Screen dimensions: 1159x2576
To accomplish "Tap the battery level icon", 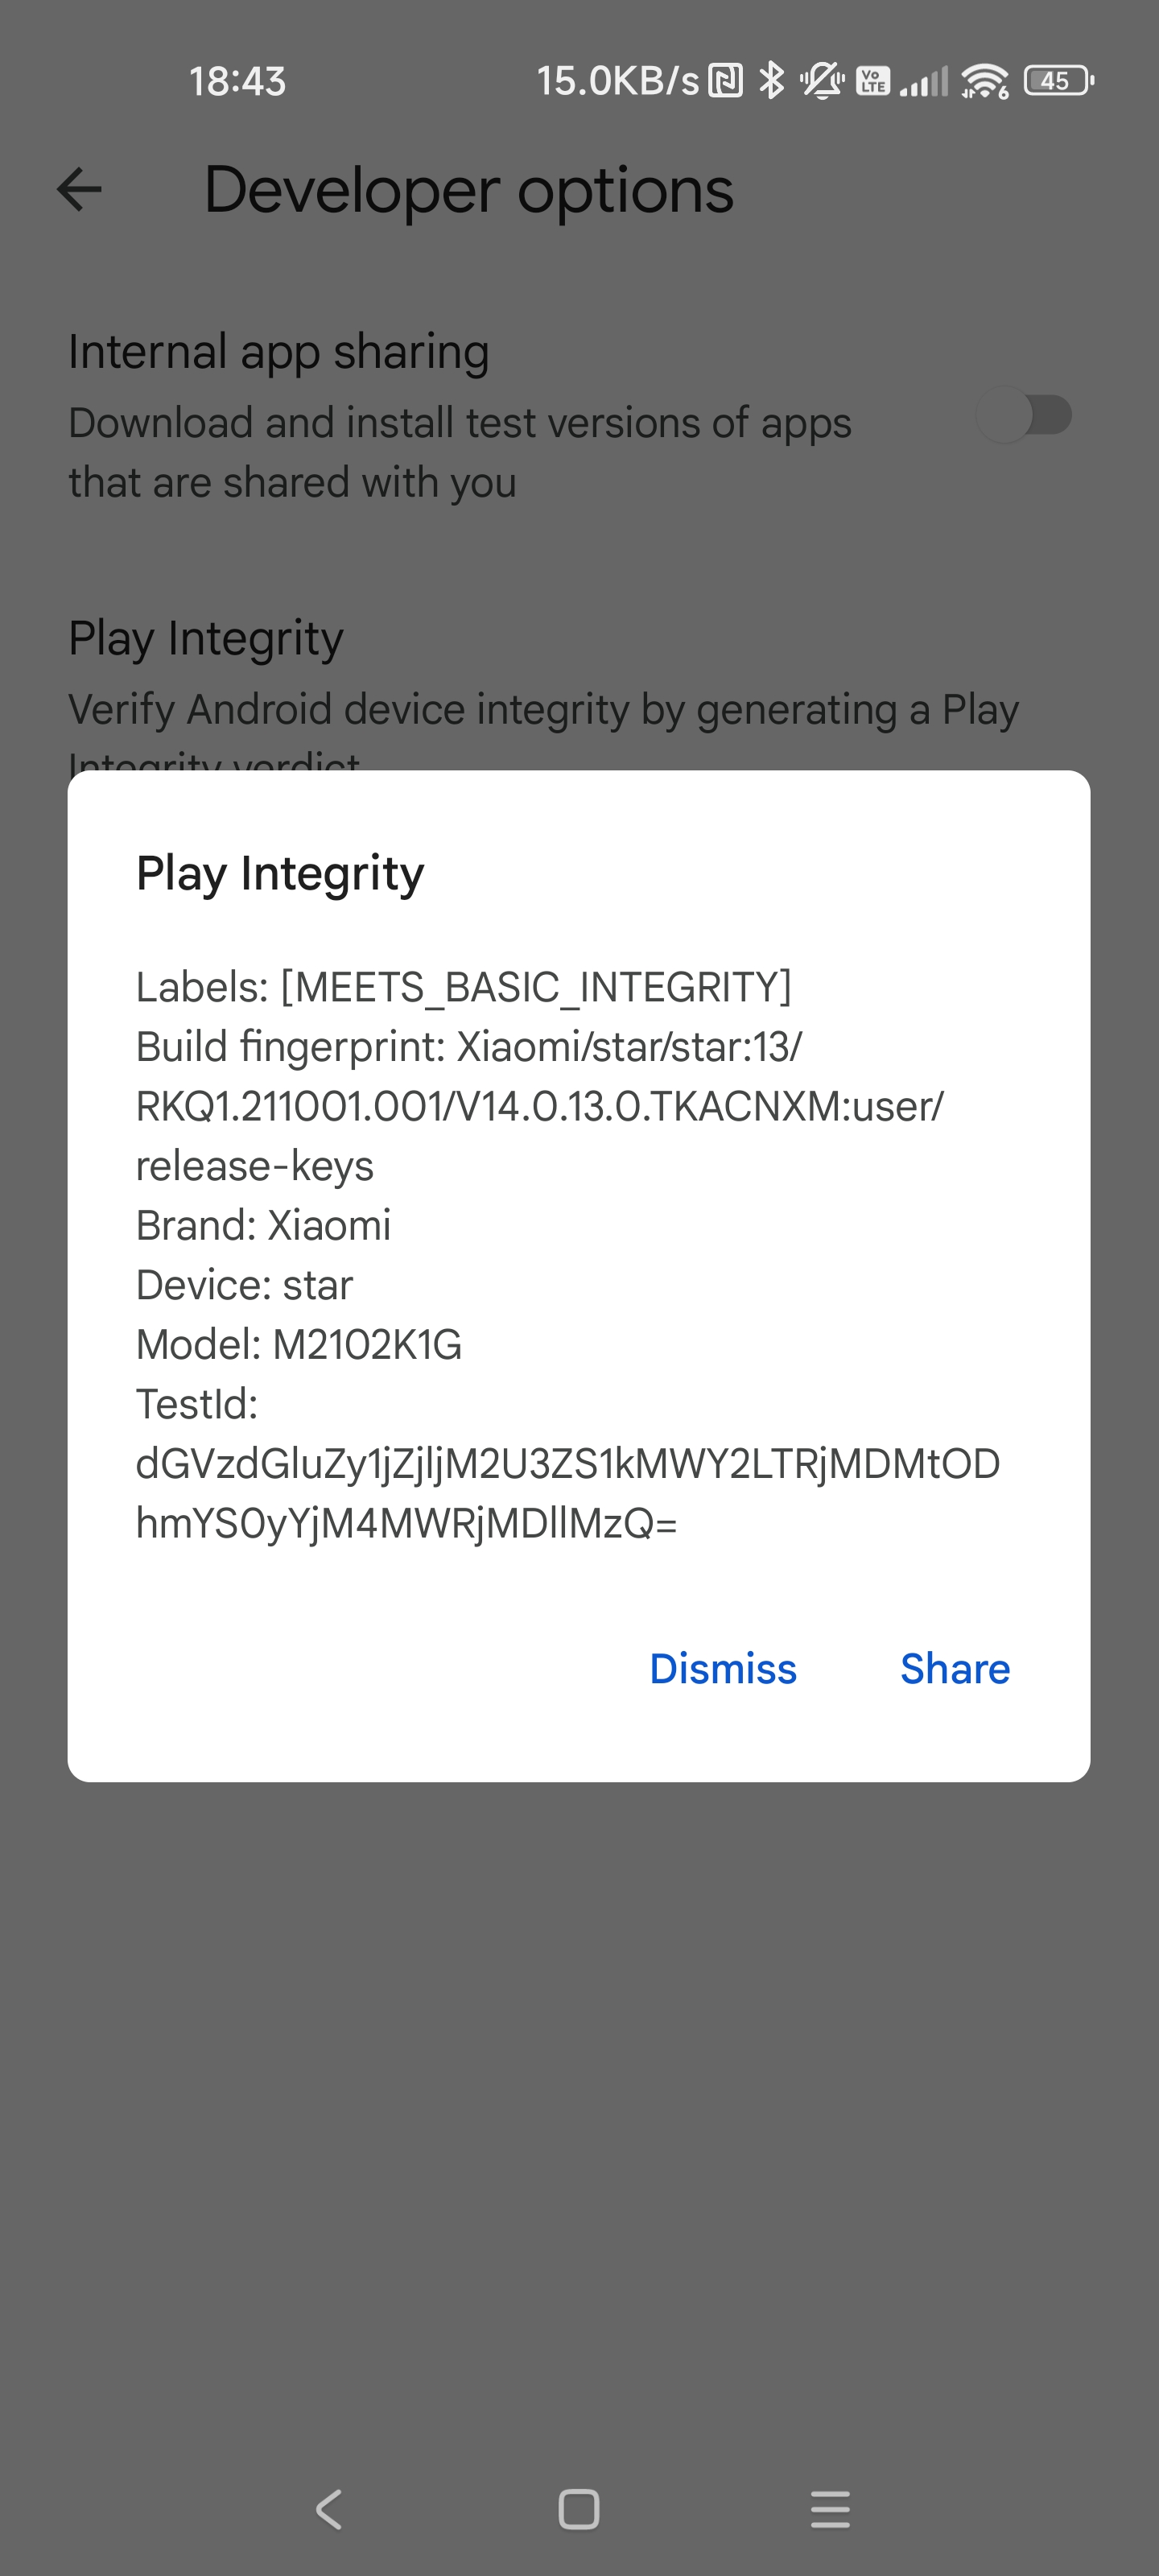I will pyautogui.click(x=1058, y=80).
